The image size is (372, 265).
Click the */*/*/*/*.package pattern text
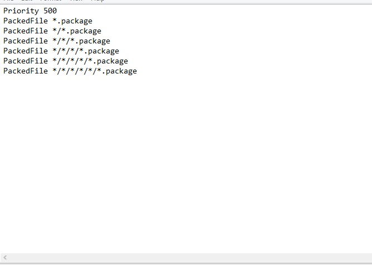click(x=90, y=61)
